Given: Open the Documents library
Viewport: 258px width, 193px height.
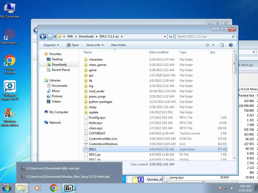Looking at the screenshot, I should pyautogui.click(x=59, y=86).
